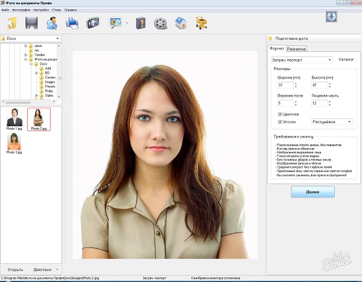Open the person search toolbar icon
Image resolution: width=362 pixels, height=282 pixels.
click(52, 23)
